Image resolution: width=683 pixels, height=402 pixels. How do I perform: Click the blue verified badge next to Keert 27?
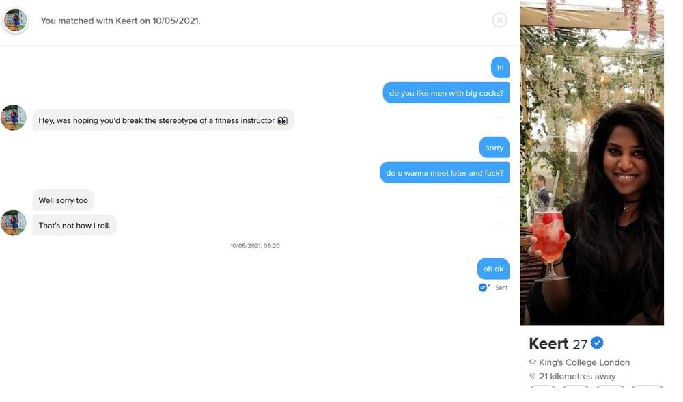point(597,343)
